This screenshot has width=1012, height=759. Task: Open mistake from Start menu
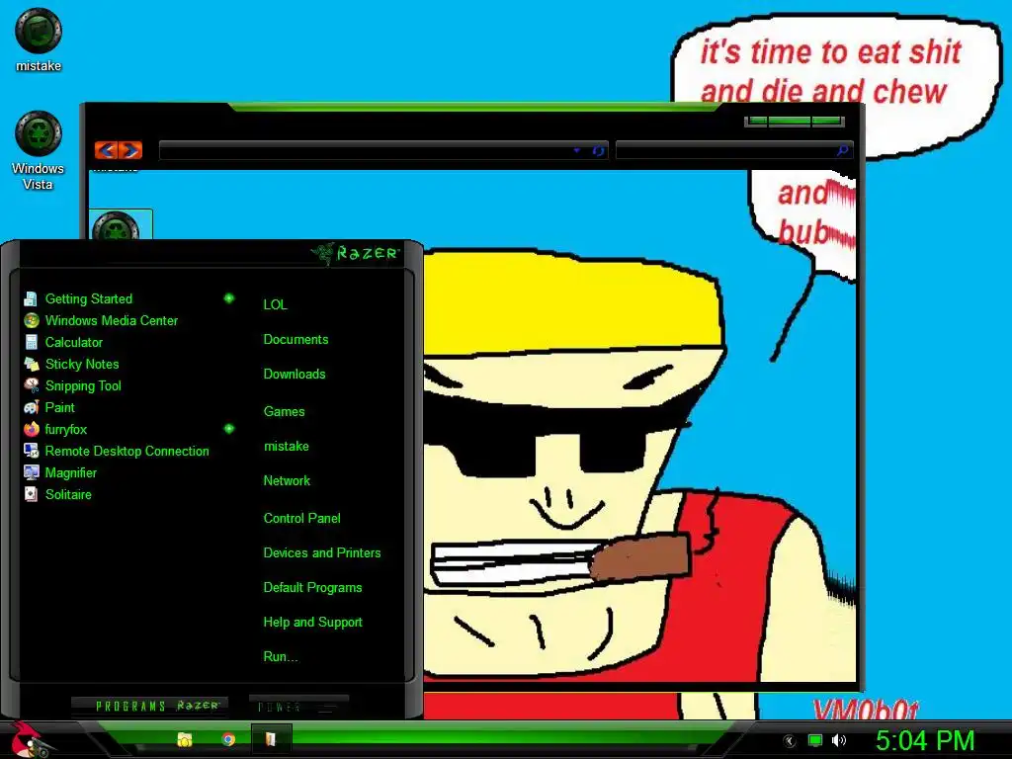tap(286, 446)
